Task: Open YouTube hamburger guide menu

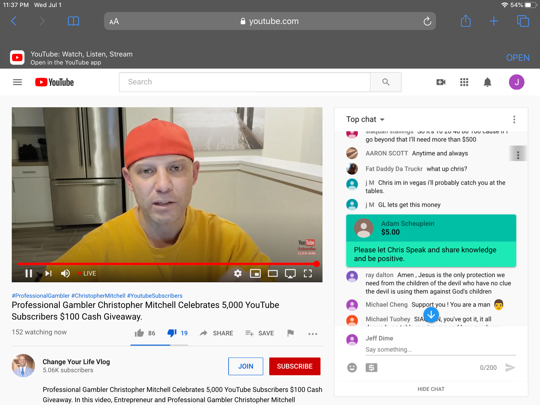Action: click(x=17, y=82)
